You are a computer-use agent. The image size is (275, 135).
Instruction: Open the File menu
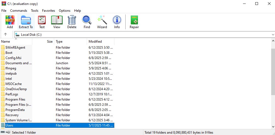coord(4,11)
